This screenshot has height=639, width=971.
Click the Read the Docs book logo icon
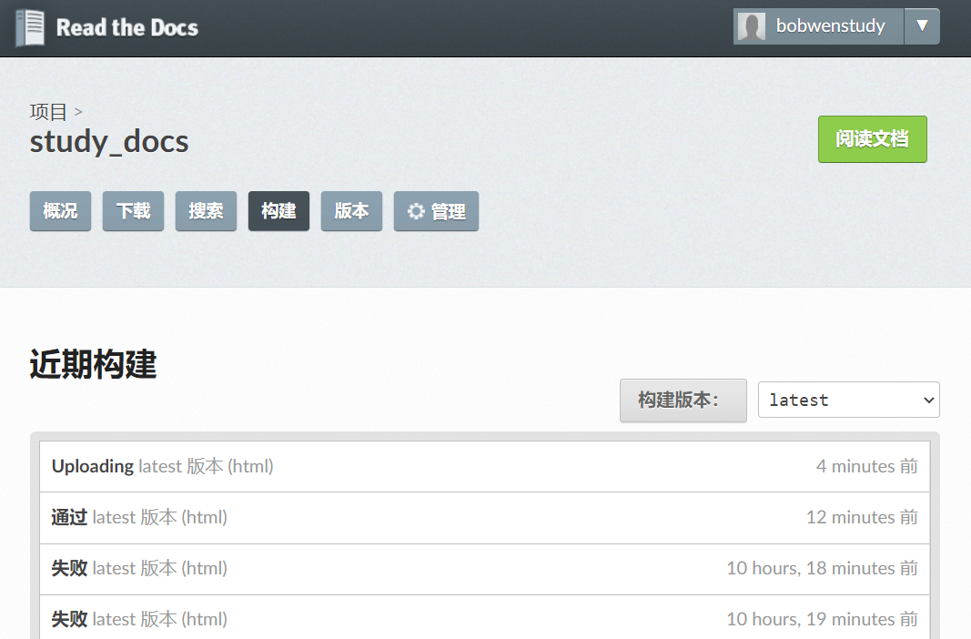30,28
